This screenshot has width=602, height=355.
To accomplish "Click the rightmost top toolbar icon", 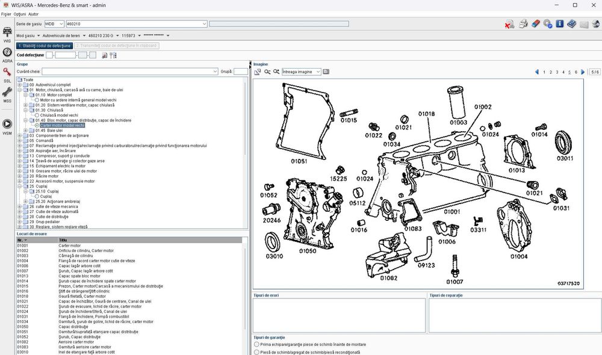I will [x=596, y=24].
